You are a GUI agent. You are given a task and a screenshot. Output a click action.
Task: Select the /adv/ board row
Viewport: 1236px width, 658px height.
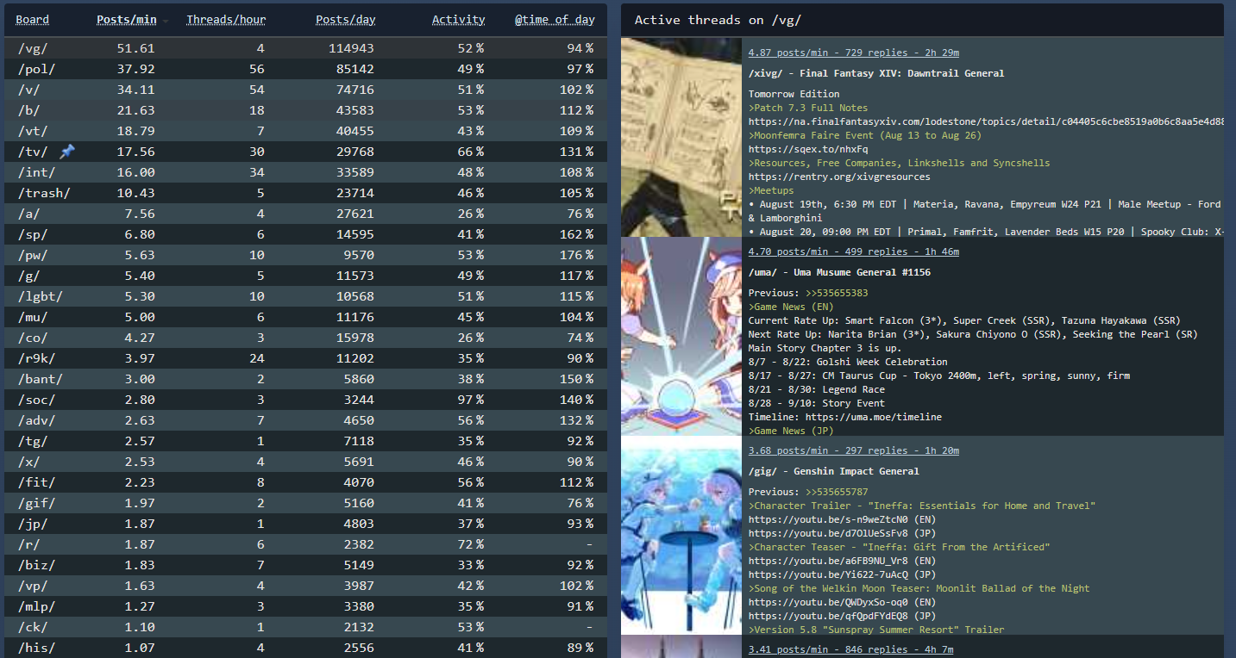(x=305, y=420)
